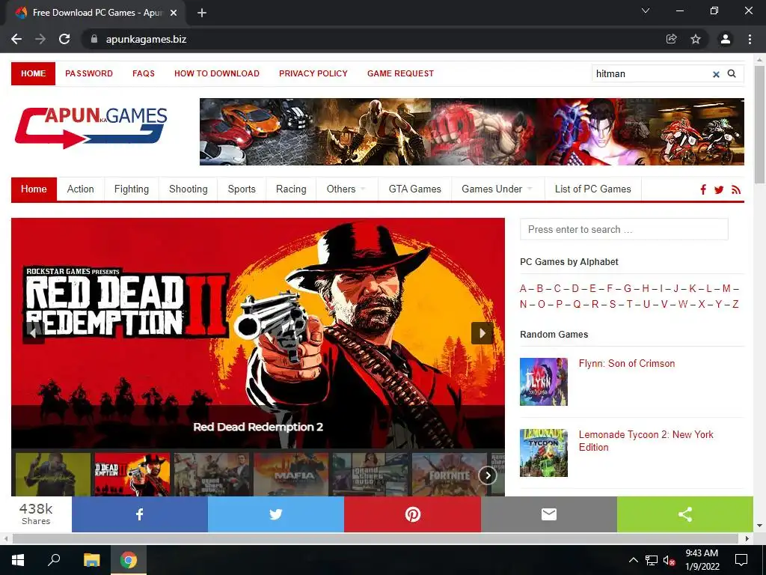Open tab search chevron in title bar

pos(646,10)
